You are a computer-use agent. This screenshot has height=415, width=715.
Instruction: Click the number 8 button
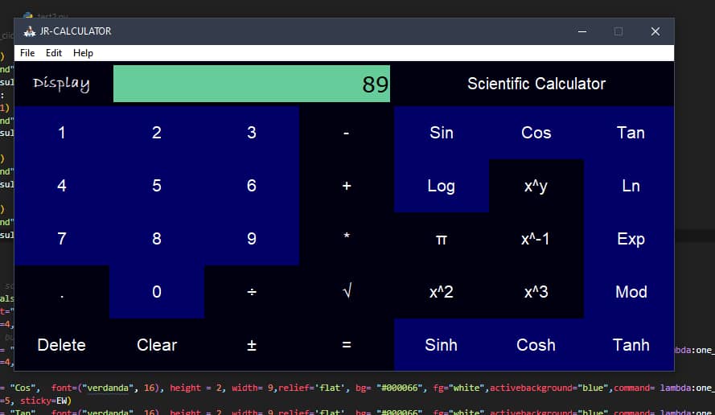tap(156, 239)
